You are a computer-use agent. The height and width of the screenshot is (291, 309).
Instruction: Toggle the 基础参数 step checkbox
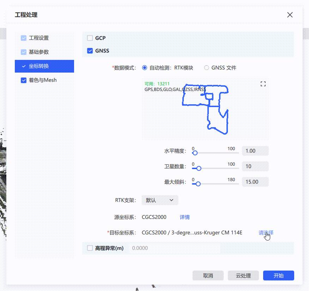coord(24,52)
